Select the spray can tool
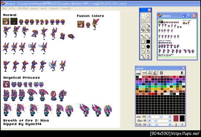Image resolution: width=201 pixels, height=137 pixels. tap(148, 56)
